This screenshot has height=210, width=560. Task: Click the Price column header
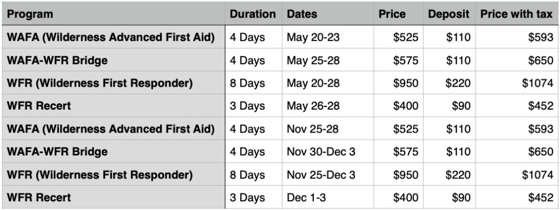point(398,14)
